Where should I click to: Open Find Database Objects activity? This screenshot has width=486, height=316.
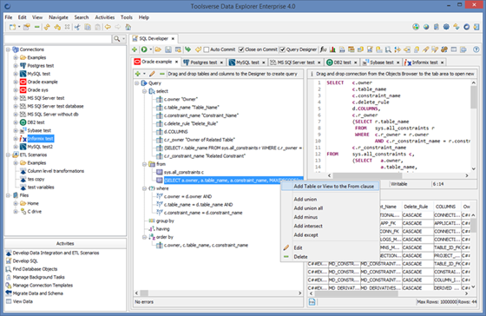click(x=35, y=269)
